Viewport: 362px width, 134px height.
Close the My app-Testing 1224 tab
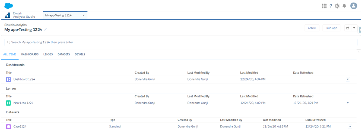coord(84,15)
